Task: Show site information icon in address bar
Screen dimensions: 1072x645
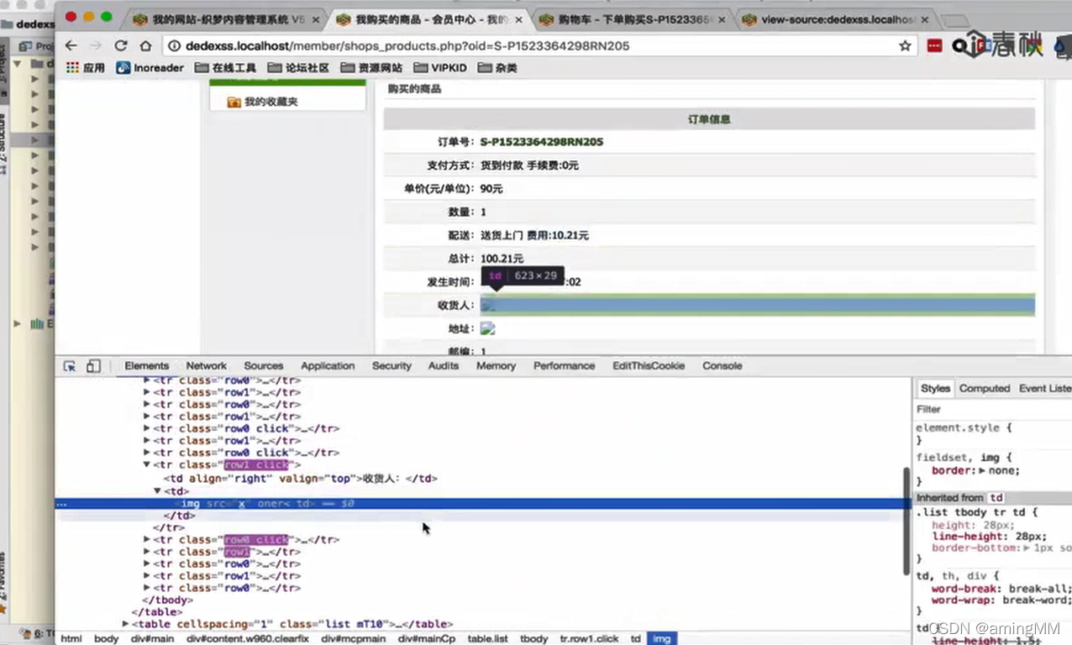Action: [x=175, y=46]
